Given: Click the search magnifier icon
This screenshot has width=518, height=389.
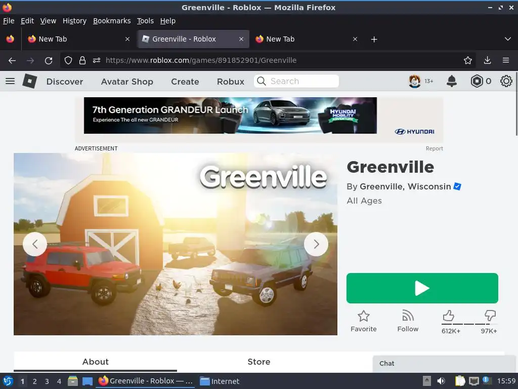Looking at the screenshot, I should pyautogui.click(x=262, y=81).
